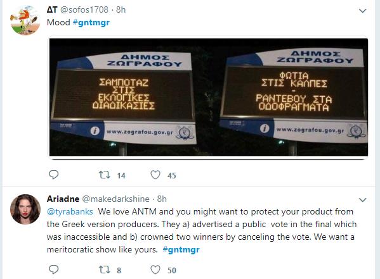View the attached ΔΗΜΟΣ ΖΩΓΡΑΦΟΥ signs photo
This screenshot has height=279, width=380.
click(209, 97)
